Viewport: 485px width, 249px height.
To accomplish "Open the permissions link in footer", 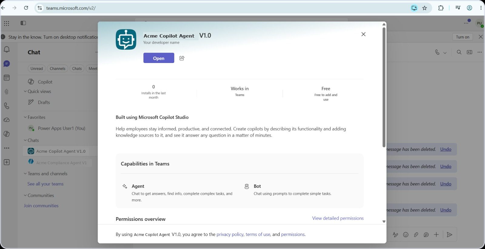I will coord(293,234).
